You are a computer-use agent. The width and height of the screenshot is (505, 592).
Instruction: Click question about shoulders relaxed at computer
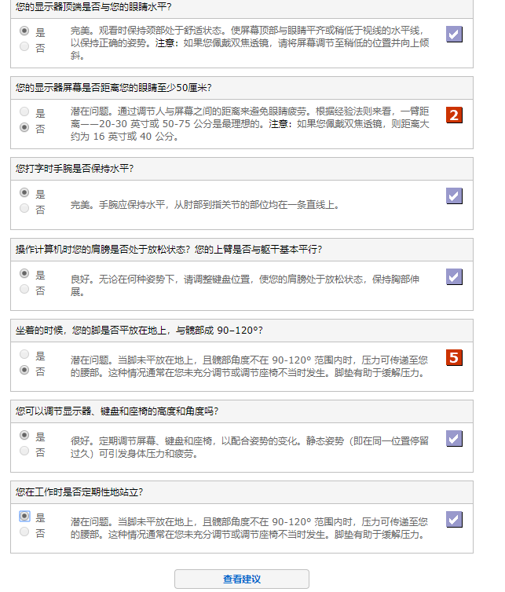[169, 250]
